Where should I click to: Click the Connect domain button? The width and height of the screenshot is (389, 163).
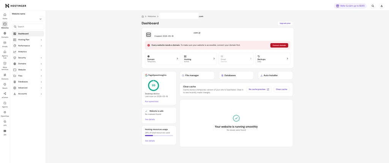(279, 45)
